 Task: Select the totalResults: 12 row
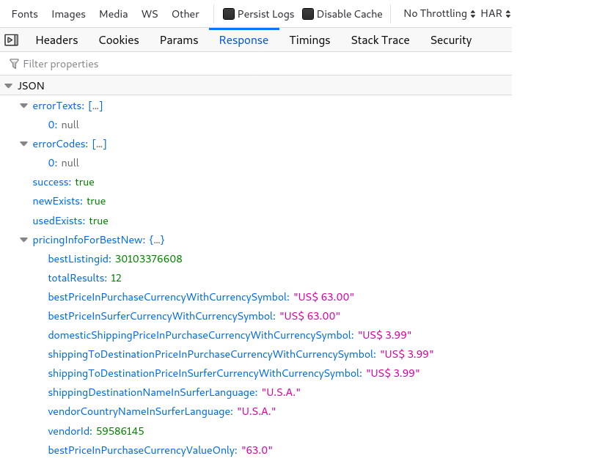[256, 278]
